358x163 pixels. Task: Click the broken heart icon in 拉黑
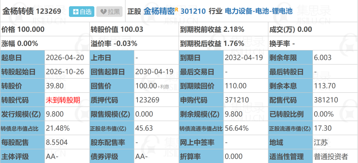click(103, 12)
